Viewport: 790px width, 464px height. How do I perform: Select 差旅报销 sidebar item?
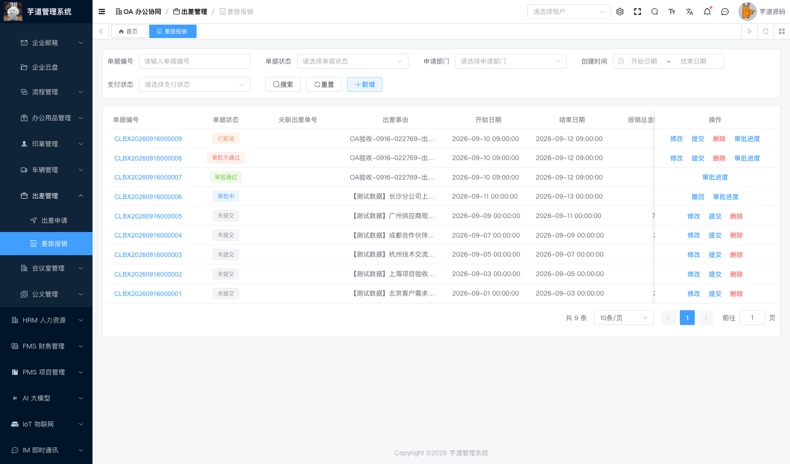pyautogui.click(x=46, y=244)
